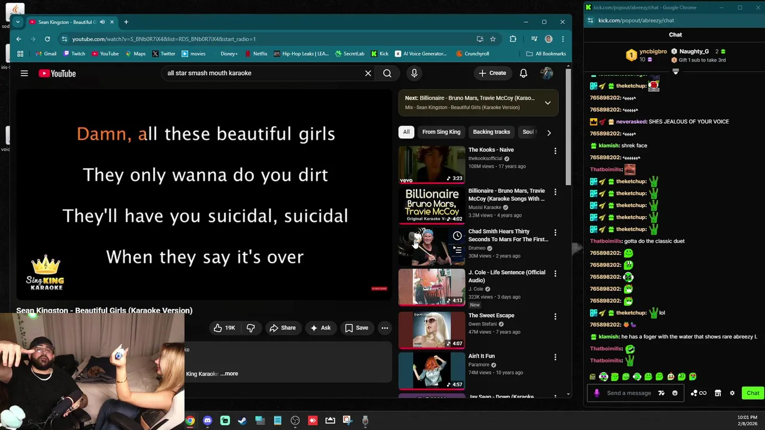This screenshot has width=765, height=430.
Task: Select the Backing tracks chip
Action: pos(491,132)
